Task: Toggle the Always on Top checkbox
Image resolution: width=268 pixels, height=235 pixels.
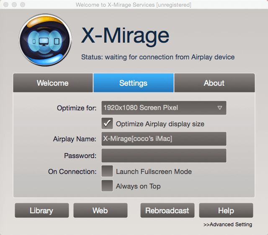Action: coord(107,186)
